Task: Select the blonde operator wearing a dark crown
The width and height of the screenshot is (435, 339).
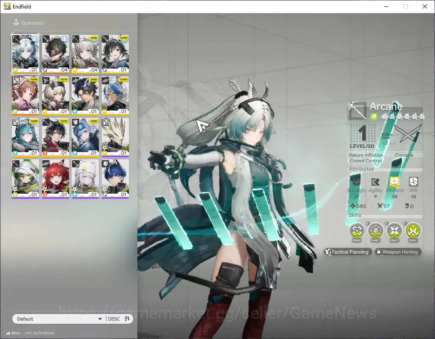Action: 55,96
